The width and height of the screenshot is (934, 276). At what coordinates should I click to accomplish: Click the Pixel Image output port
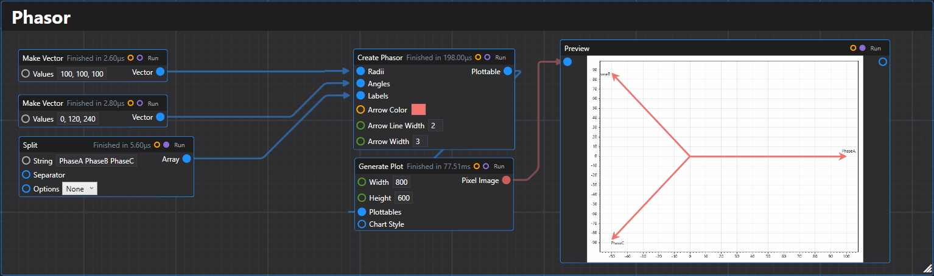point(506,180)
